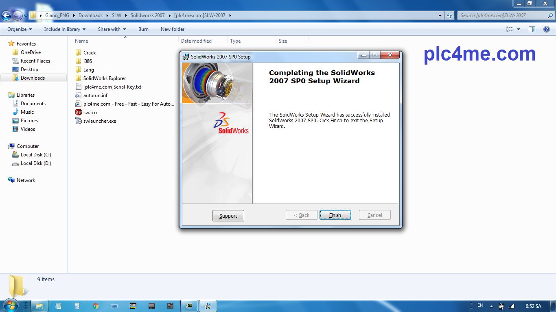Click the blue Help question mark icon
Image resolution: width=556 pixels, height=312 pixels.
point(547,29)
